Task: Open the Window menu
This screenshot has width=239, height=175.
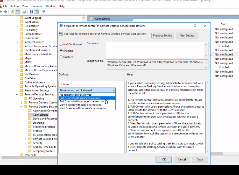Action: click(50, 6)
